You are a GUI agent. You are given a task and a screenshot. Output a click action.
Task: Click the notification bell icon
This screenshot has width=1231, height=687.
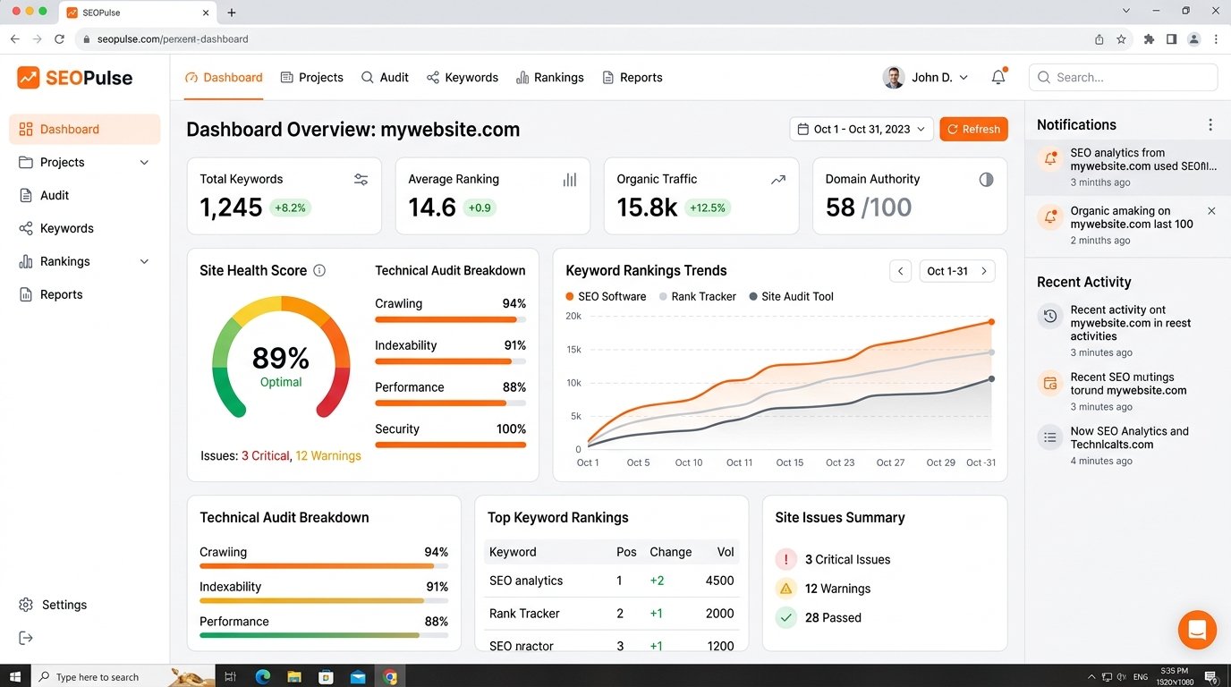point(998,78)
